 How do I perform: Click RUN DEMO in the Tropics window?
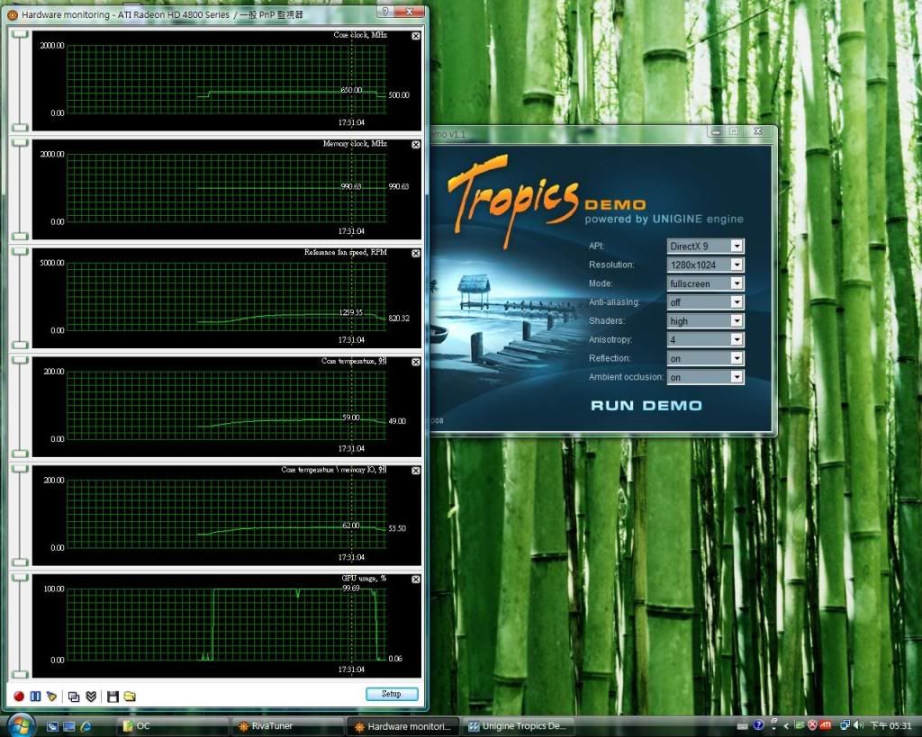pos(646,406)
